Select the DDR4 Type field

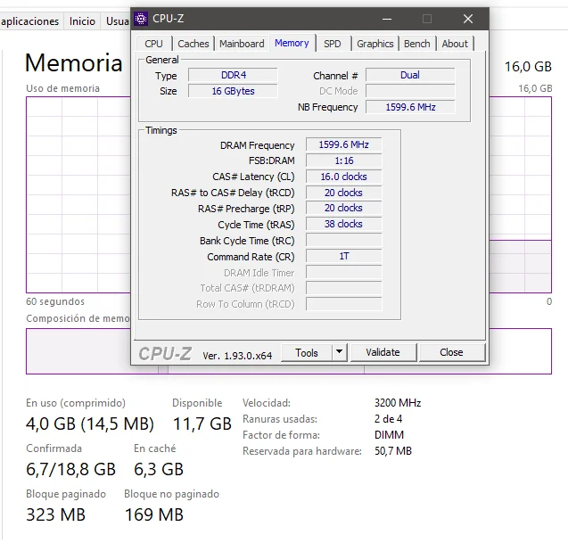(233, 75)
